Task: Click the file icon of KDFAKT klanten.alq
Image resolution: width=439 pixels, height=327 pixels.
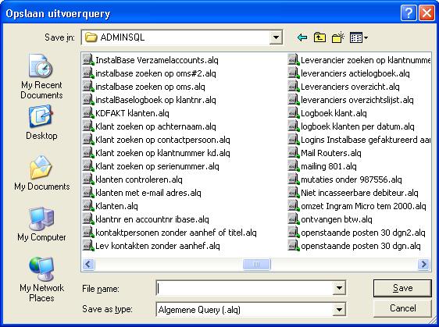Action: [x=88, y=113]
